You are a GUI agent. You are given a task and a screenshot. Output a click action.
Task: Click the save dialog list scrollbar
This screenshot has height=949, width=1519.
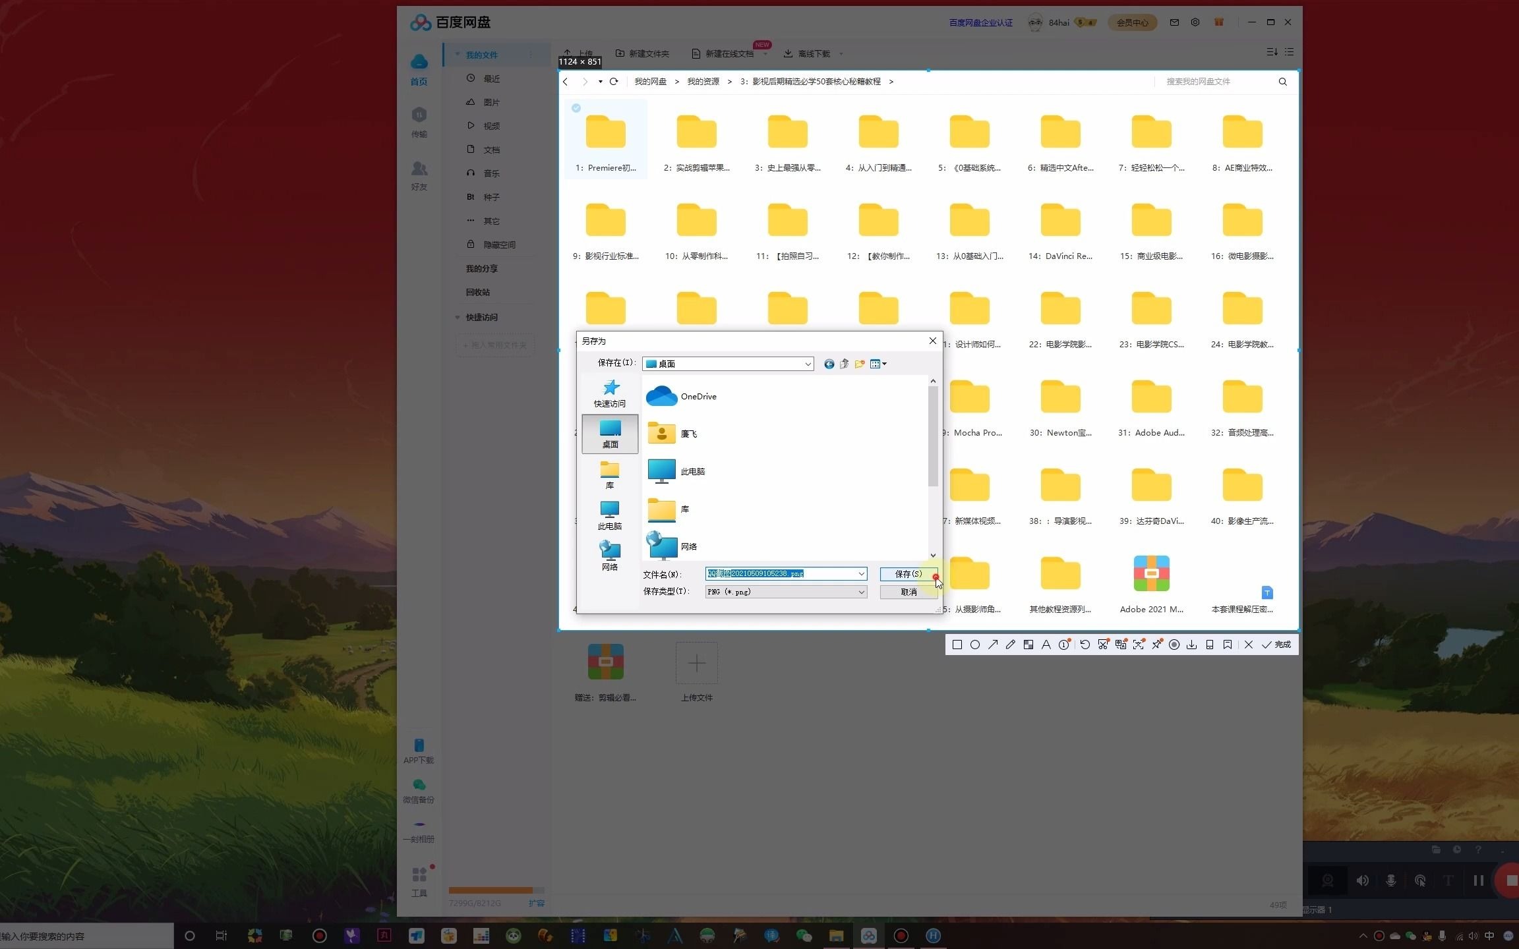(x=933, y=436)
